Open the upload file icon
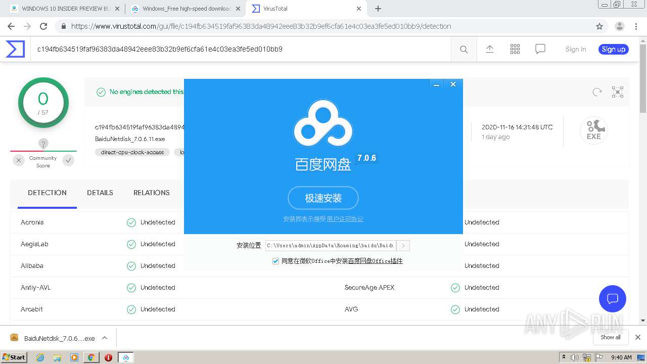The width and height of the screenshot is (647, 364). (x=490, y=49)
